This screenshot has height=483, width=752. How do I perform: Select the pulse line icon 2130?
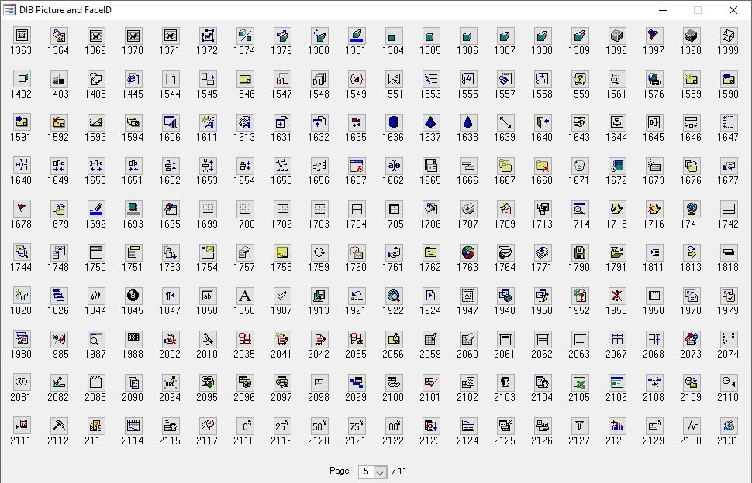click(x=691, y=426)
